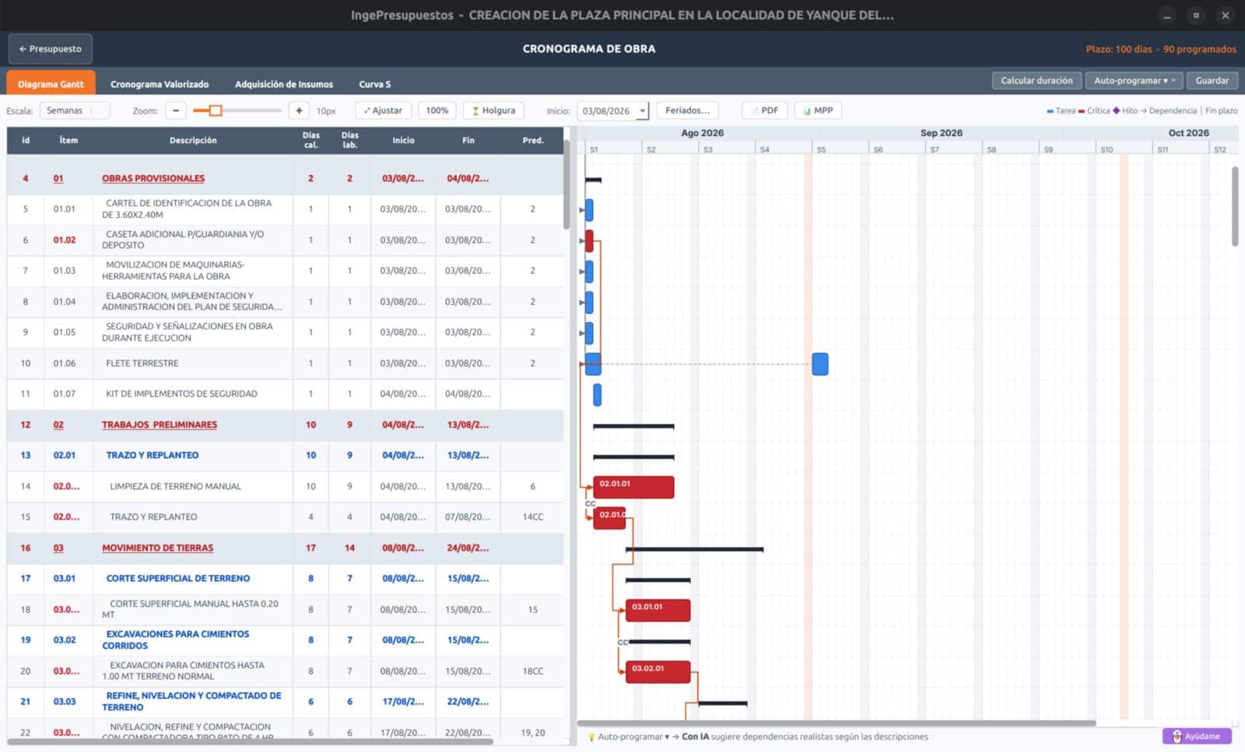
Task: Export the schedule to PDF
Action: [764, 111]
